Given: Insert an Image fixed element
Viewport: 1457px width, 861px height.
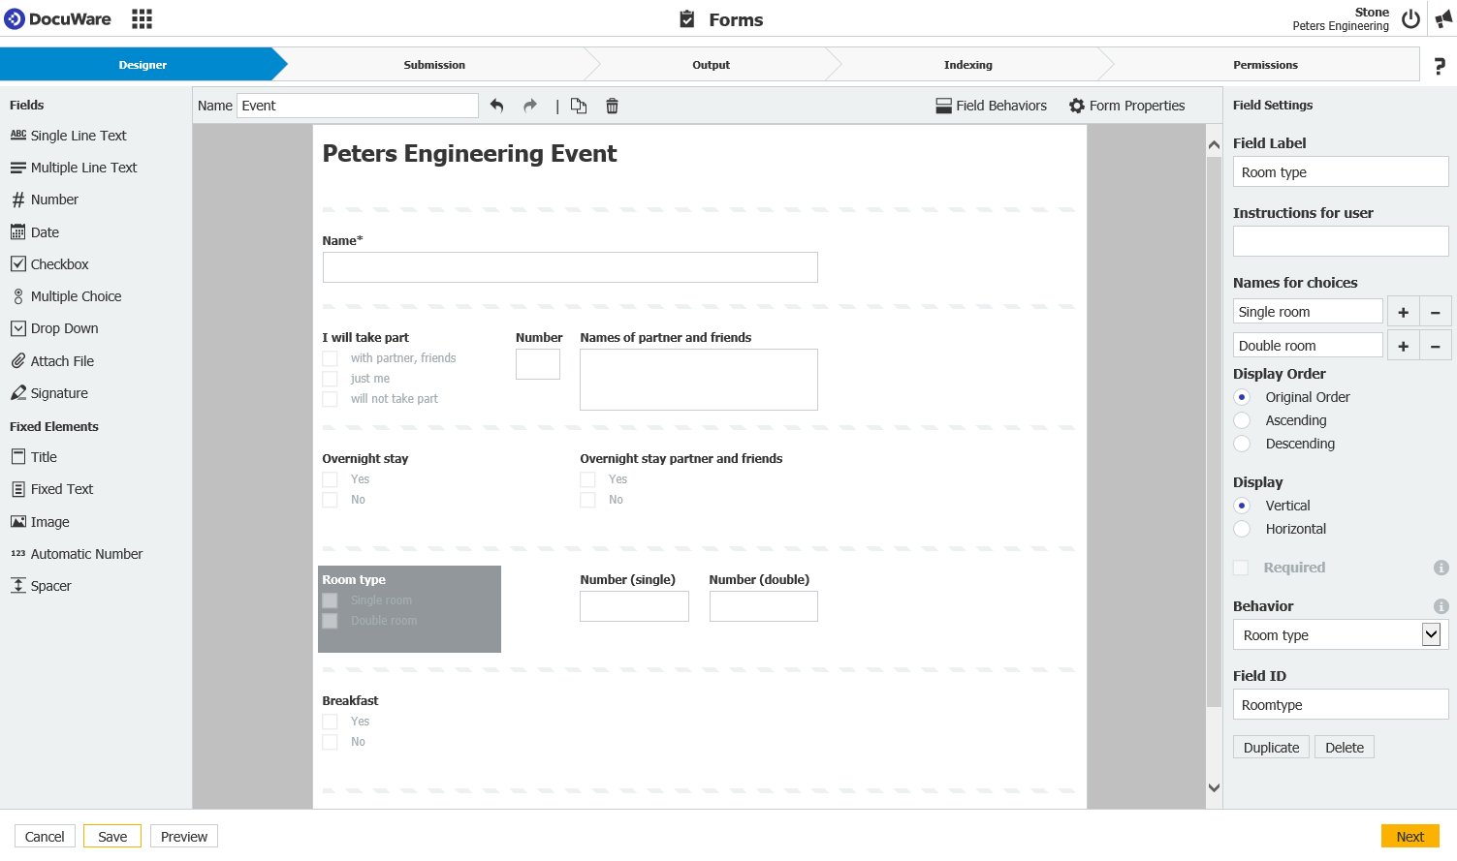Looking at the screenshot, I should (x=48, y=521).
